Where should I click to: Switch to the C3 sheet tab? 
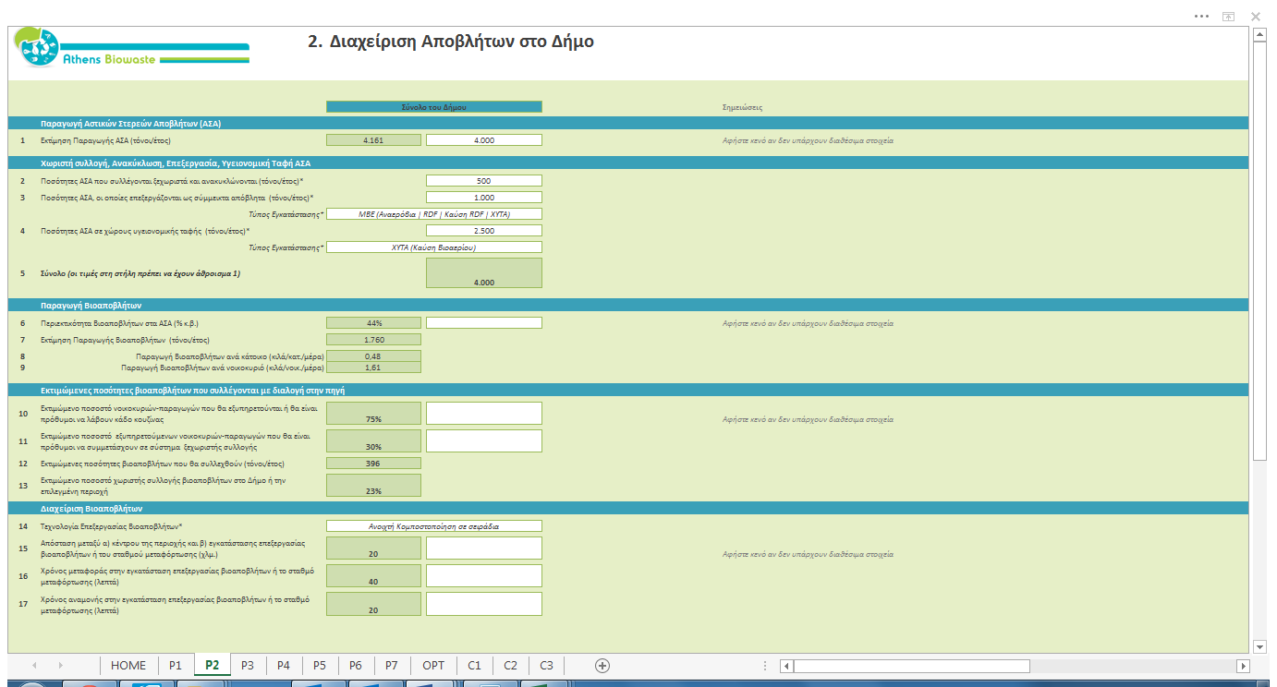547,665
